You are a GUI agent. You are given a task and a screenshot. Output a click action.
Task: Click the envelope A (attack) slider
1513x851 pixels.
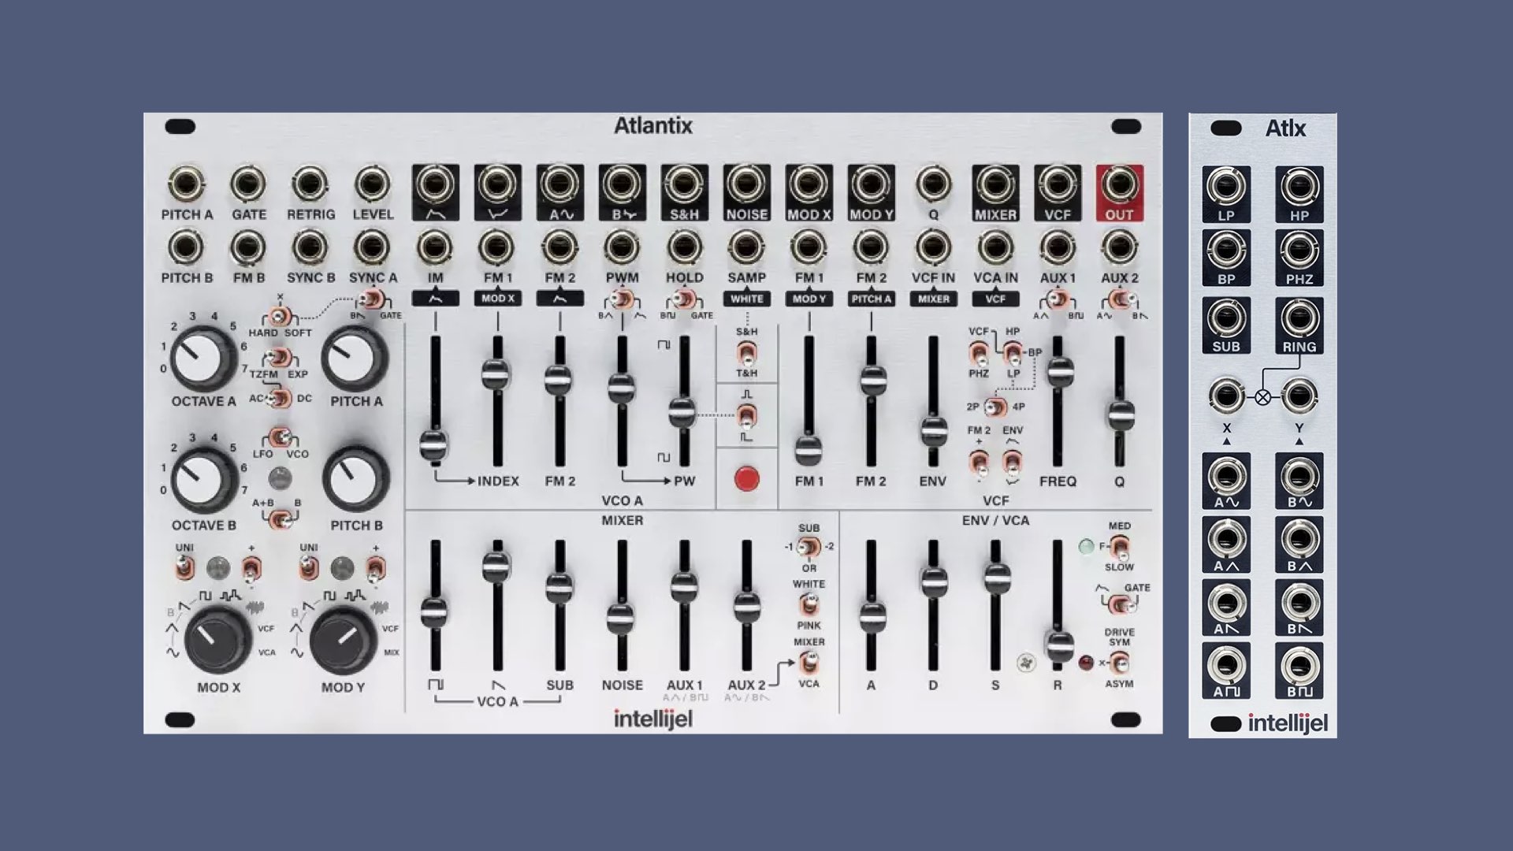(x=872, y=617)
